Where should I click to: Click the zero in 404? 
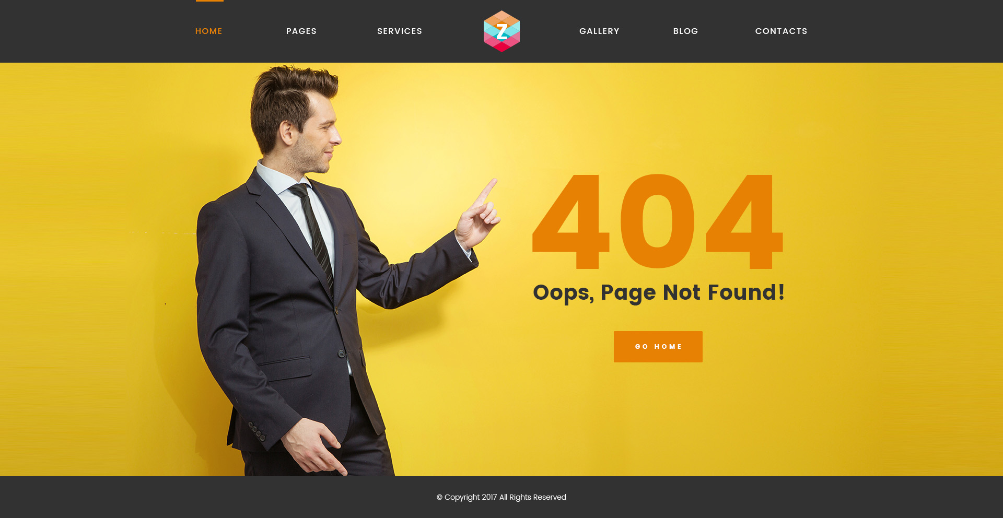tap(658, 221)
